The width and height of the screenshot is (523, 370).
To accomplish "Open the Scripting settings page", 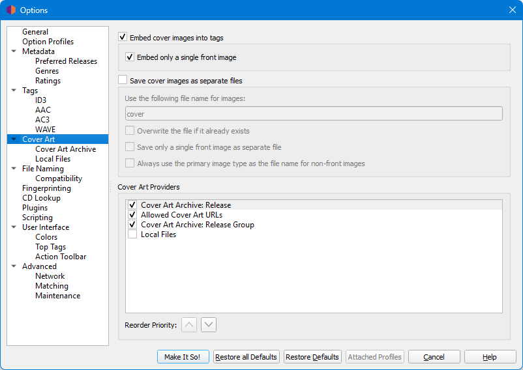I will tap(37, 218).
